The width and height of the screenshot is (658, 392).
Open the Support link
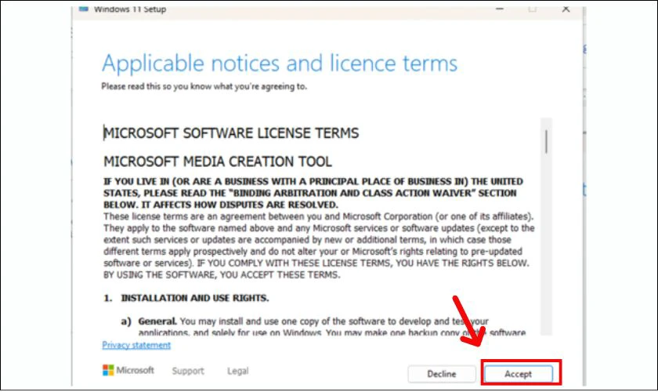point(187,371)
